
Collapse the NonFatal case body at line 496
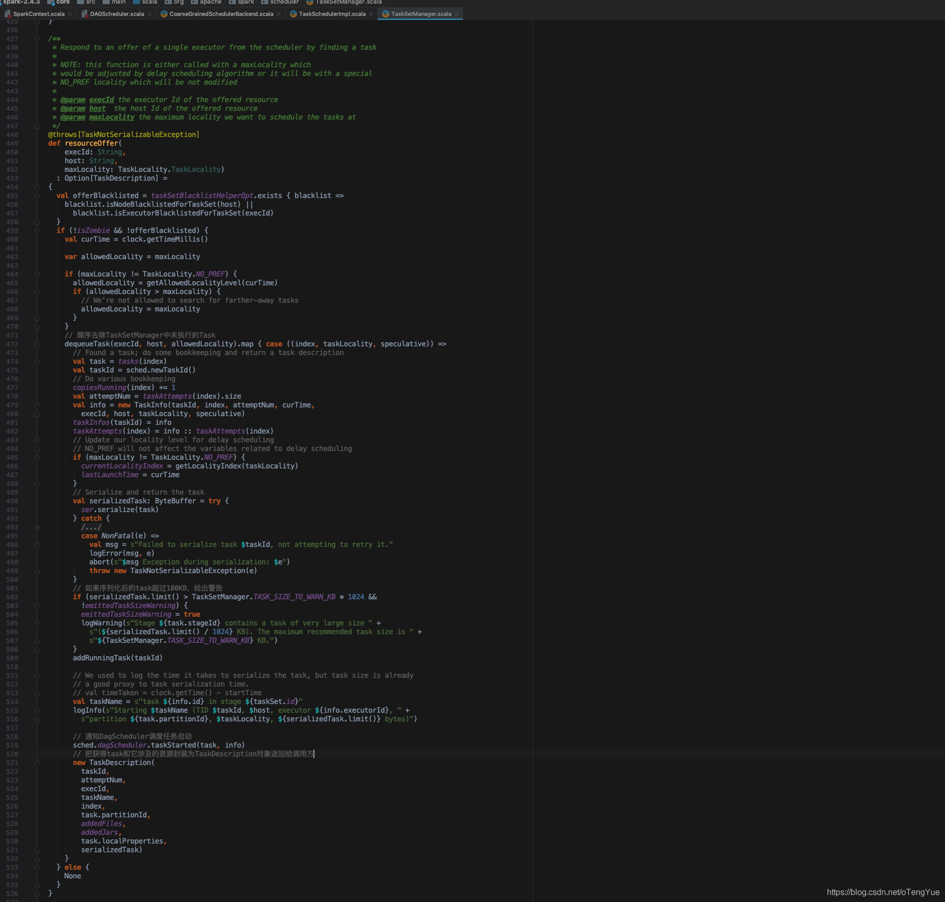[x=37, y=545]
